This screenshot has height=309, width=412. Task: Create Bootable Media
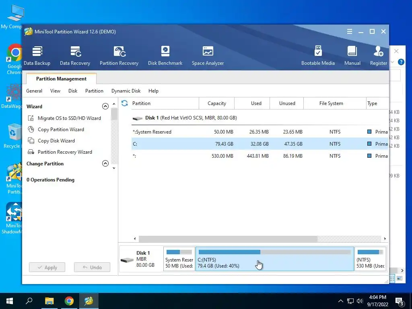(x=318, y=56)
